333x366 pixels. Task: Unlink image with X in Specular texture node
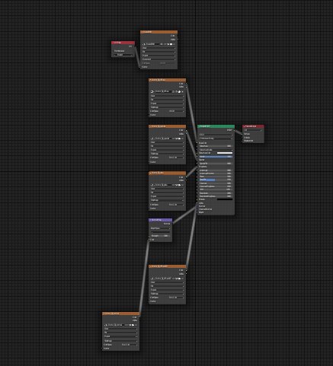coord(182,138)
